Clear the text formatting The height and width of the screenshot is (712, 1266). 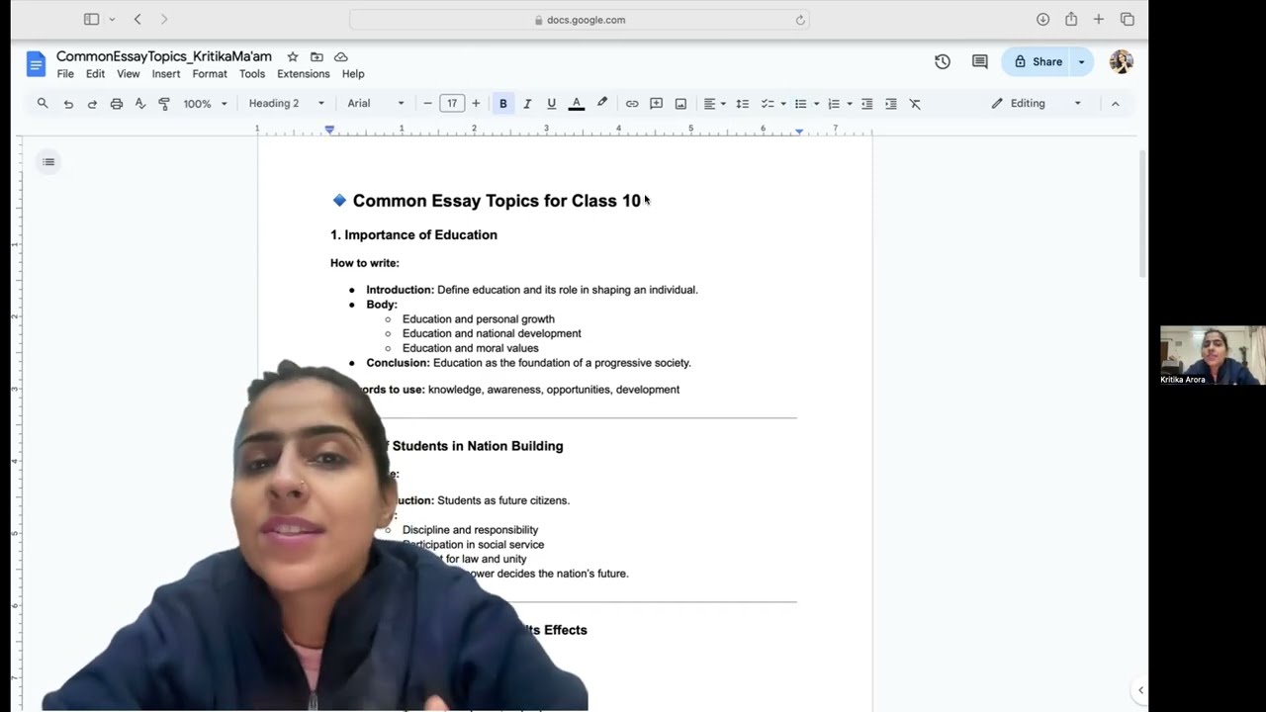tap(915, 103)
